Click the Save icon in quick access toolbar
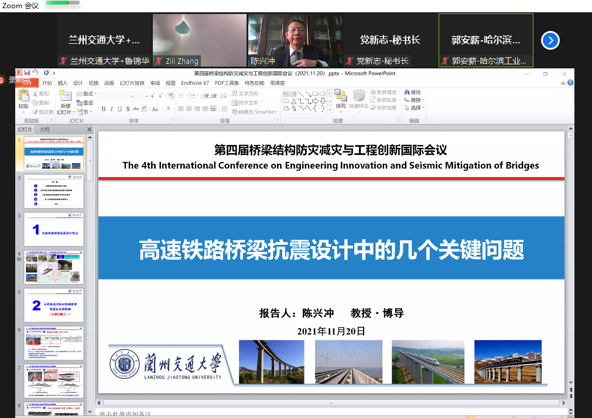This screenshot has height=418, width=592. [28, 72]
